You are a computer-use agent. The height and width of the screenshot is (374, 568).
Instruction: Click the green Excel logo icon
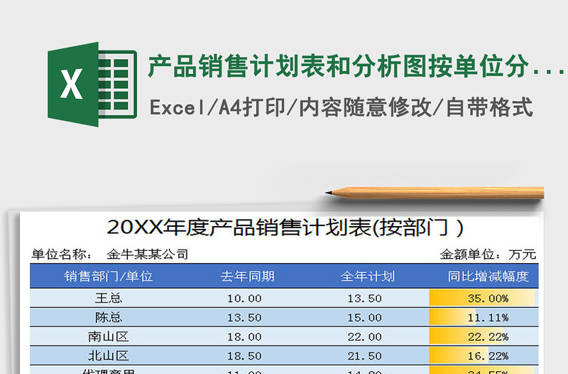(x=92, y=84)
